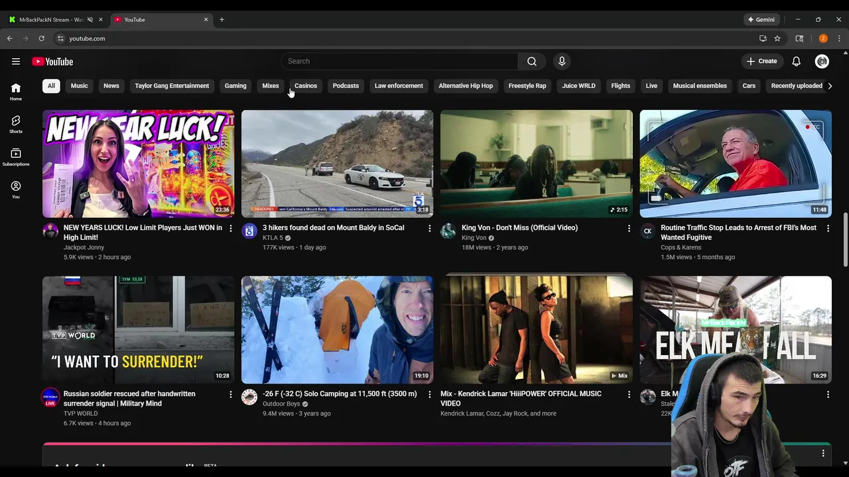The image size is (849, 477).
Task: Select the Mixes filter chip
Action: [x=271, y=85]
